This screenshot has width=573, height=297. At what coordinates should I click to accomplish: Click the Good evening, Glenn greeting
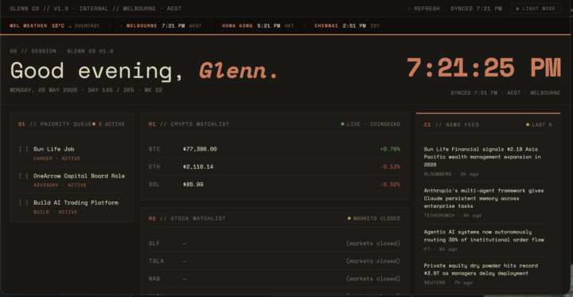click(144, 70)
